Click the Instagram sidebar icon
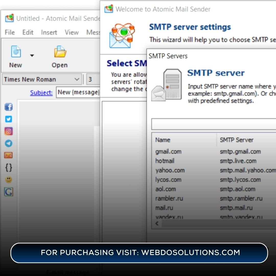 [x=8, y=131]
